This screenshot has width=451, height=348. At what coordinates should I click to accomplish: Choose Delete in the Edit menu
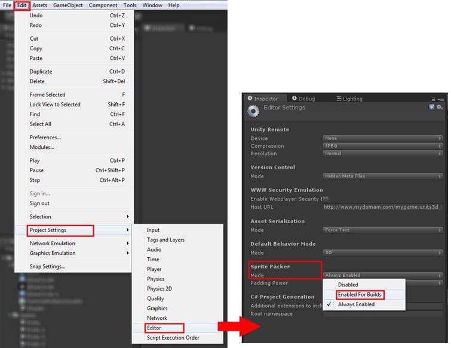(x=75, y=81)
